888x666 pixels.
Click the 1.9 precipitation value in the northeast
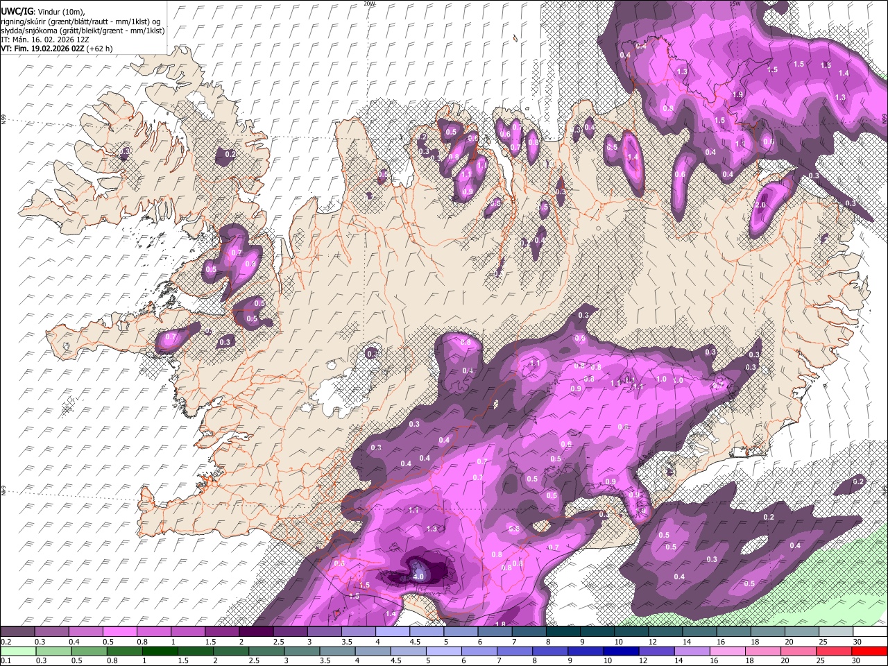[737, 95]
